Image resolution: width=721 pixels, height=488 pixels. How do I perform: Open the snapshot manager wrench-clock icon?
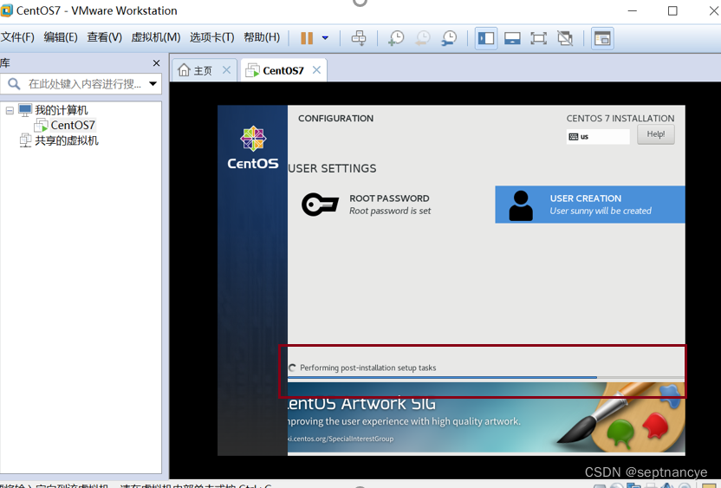coord(449,38)
